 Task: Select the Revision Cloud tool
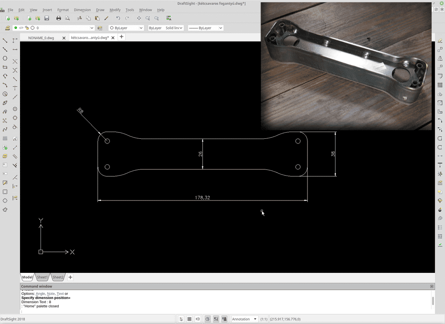click(x=5, y=210)
